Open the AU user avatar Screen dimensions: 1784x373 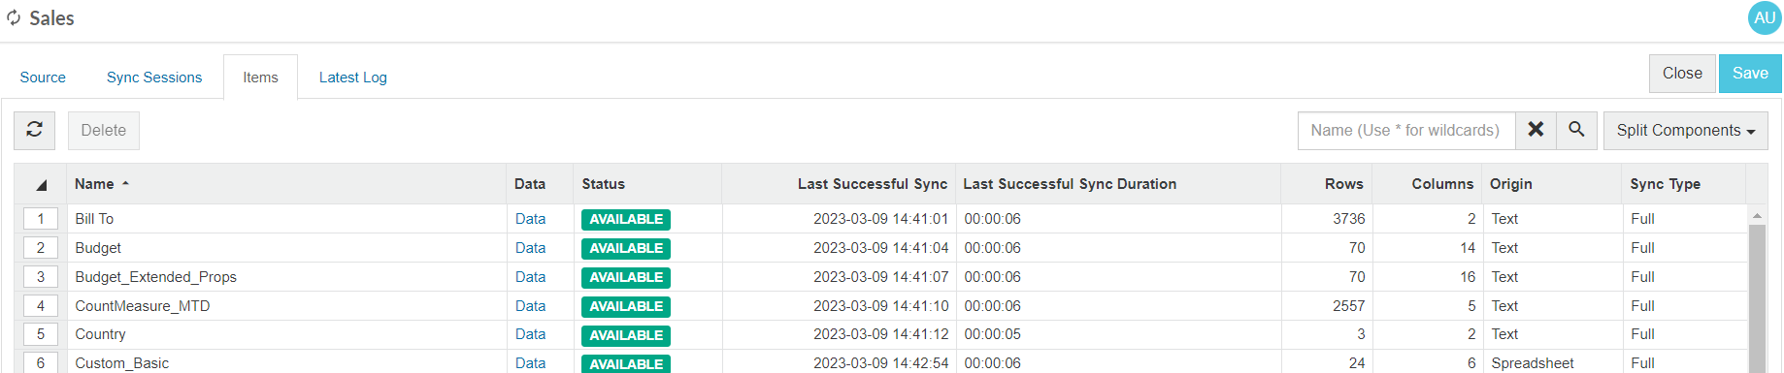(1764, 18)
